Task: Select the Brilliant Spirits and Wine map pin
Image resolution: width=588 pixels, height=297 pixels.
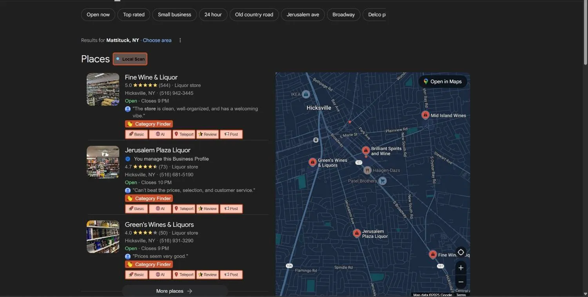Action: pyautogui.click(x=366, y=150)
